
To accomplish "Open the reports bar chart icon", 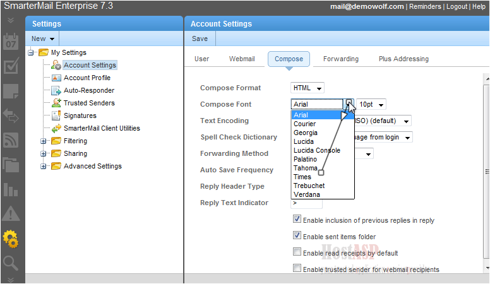I will [x=11, y=189].
